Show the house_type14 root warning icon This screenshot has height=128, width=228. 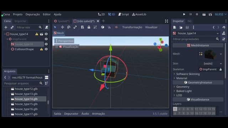point(37,34)
